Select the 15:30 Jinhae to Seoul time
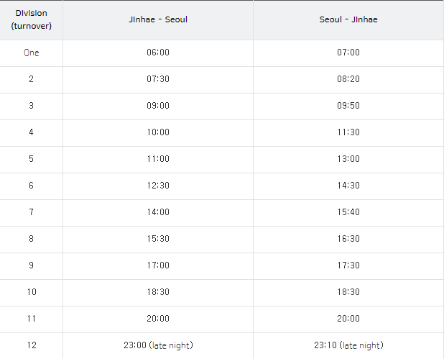The image size is (444, 359). [158, 239]
